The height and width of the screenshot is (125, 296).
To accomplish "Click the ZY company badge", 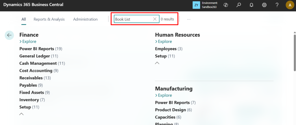I will coord(196,5).
